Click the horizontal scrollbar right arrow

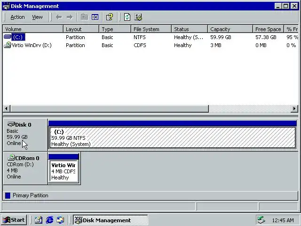pyautogui.click(x=294, y=109)
